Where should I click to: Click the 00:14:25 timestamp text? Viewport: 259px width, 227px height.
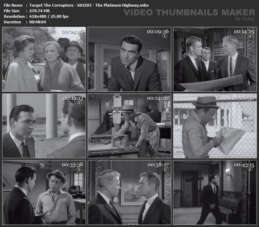click(x=244, y=32)
